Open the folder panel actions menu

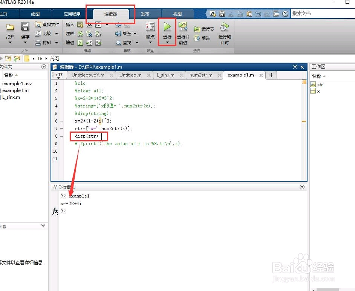[44, 67]
